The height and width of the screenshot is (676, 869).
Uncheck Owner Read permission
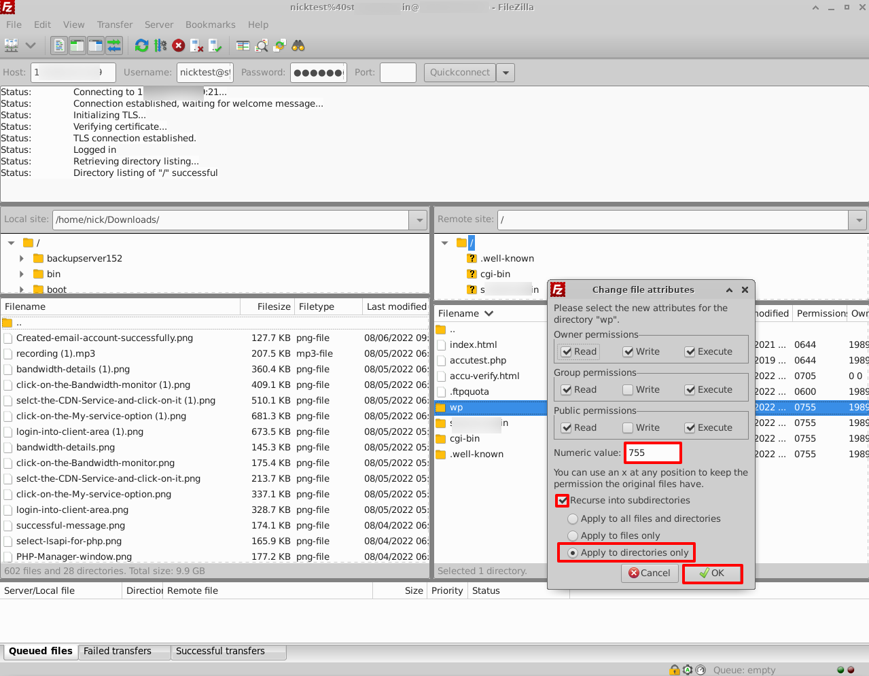pyautogui.click(x=566, y=352)
